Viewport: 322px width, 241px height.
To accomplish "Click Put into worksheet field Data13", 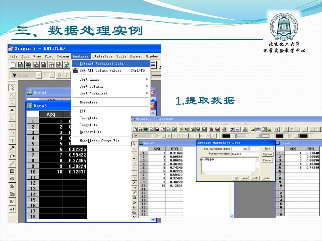I will [x=246, y=154].
